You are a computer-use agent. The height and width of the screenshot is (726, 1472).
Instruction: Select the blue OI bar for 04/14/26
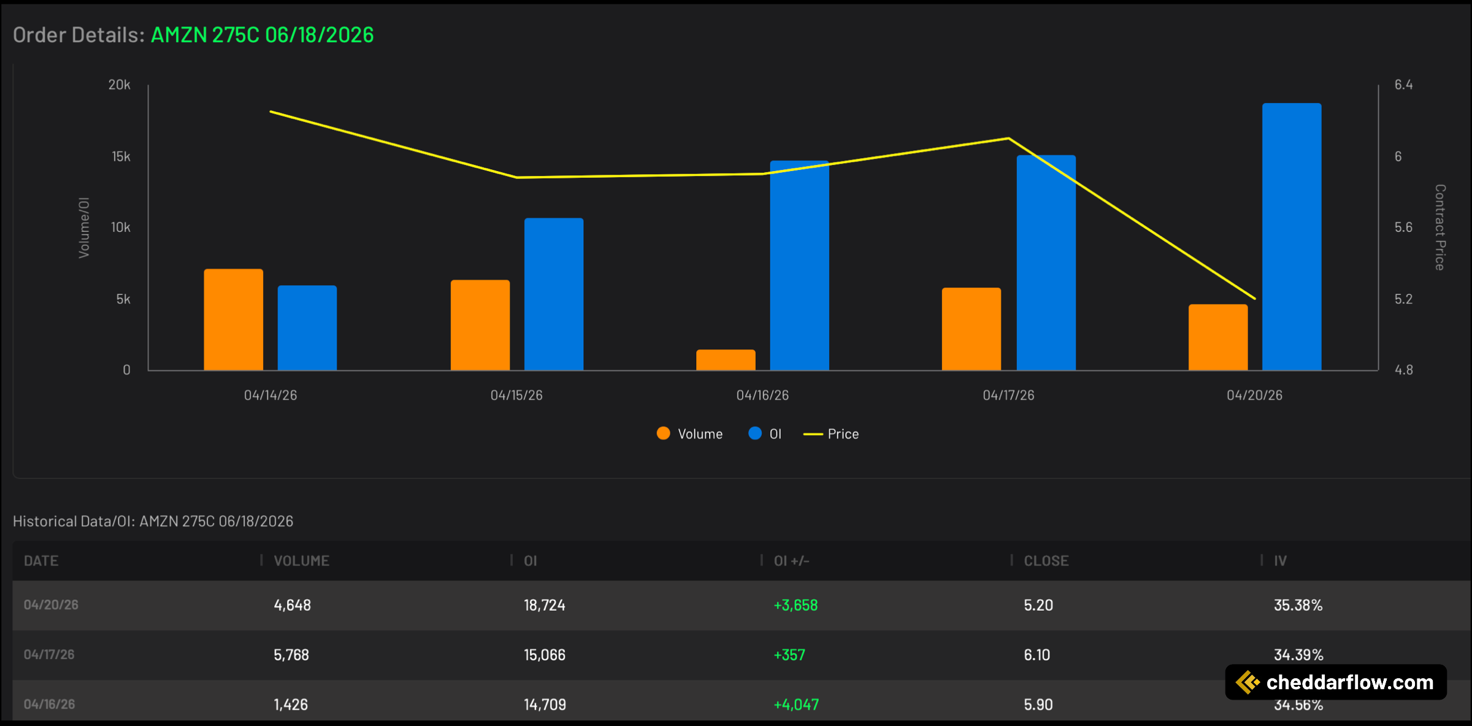307,328
